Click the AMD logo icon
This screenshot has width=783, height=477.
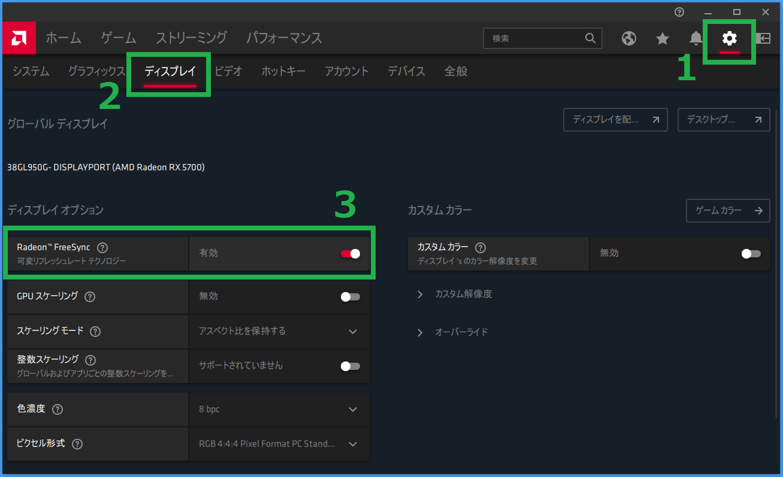point(19,38)
